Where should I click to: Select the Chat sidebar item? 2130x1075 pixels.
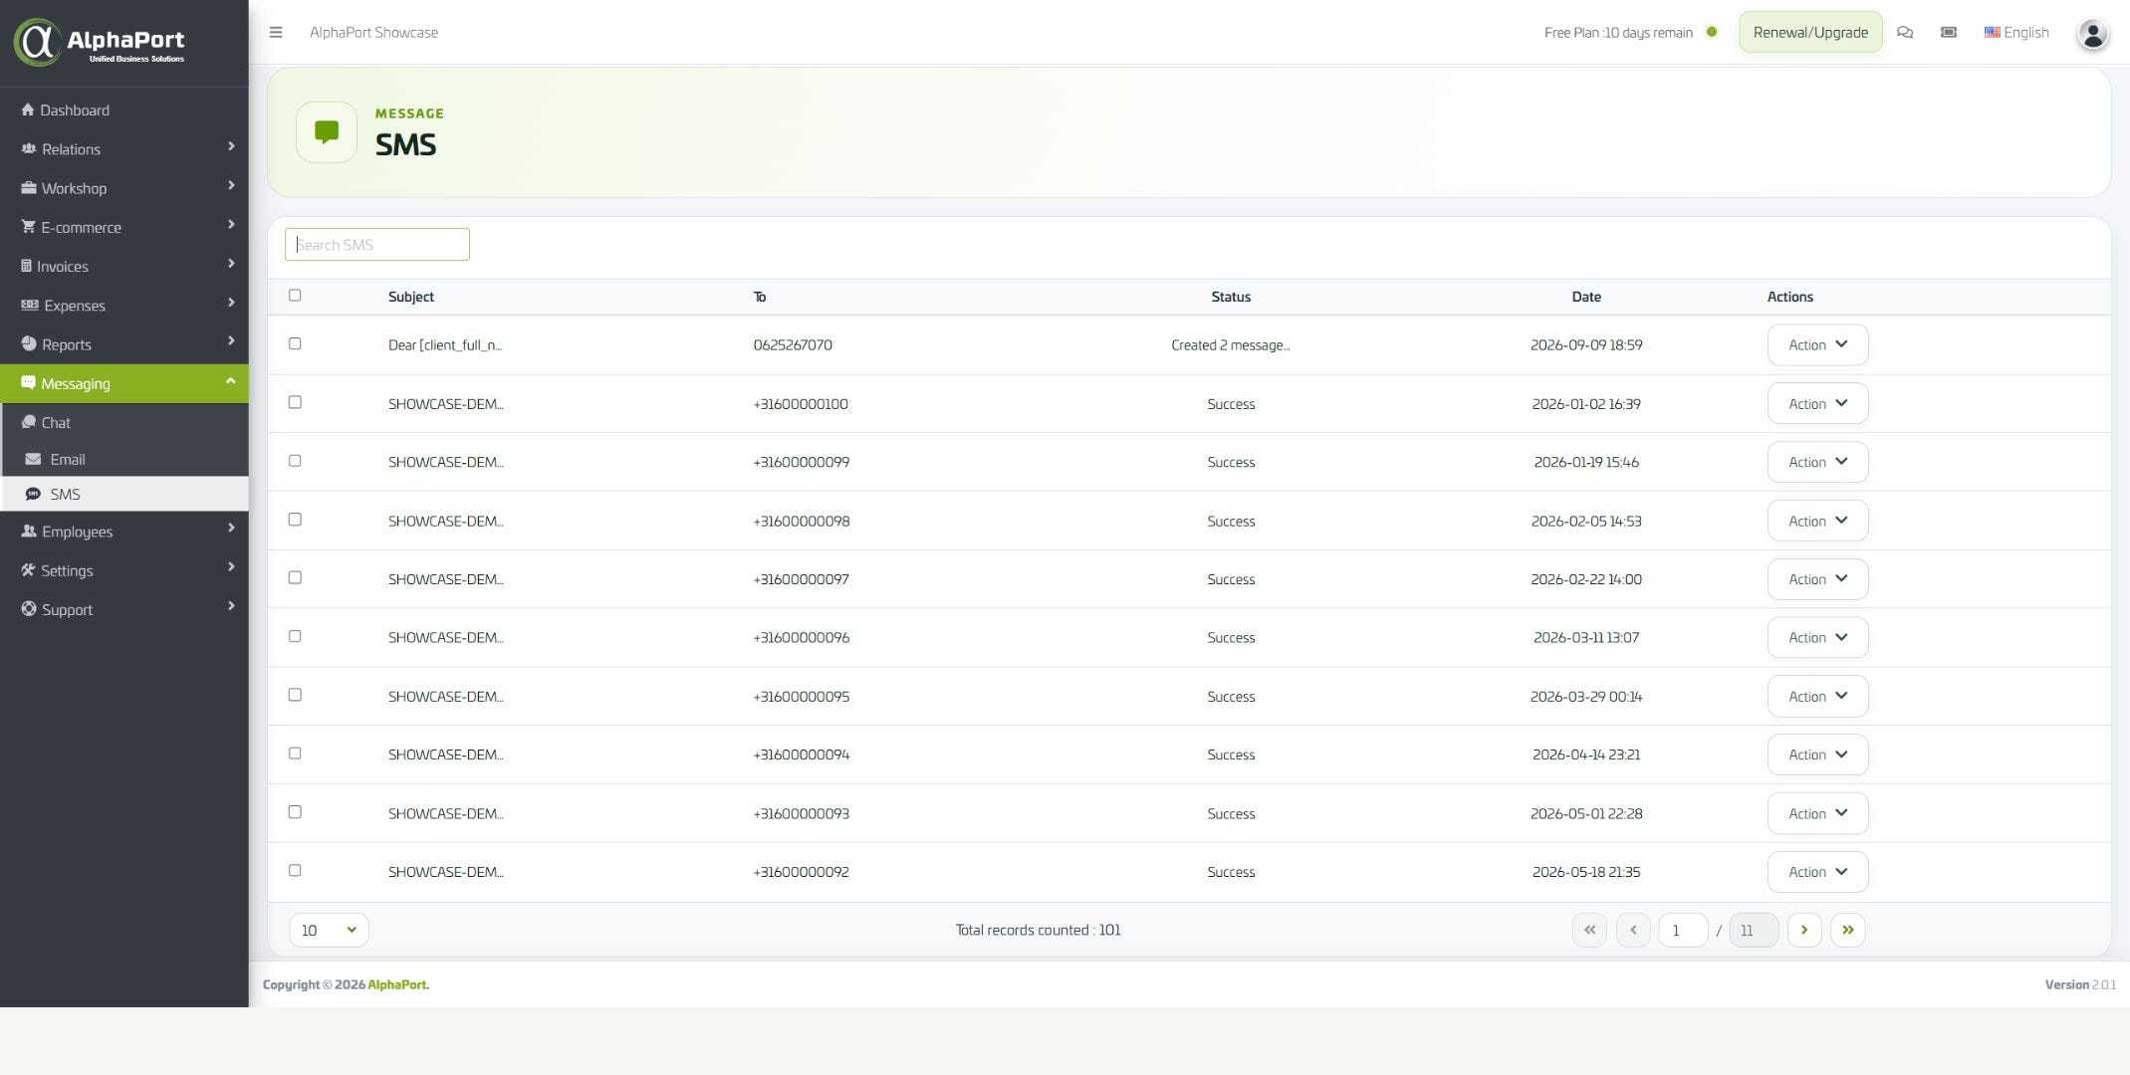[124, 422]
